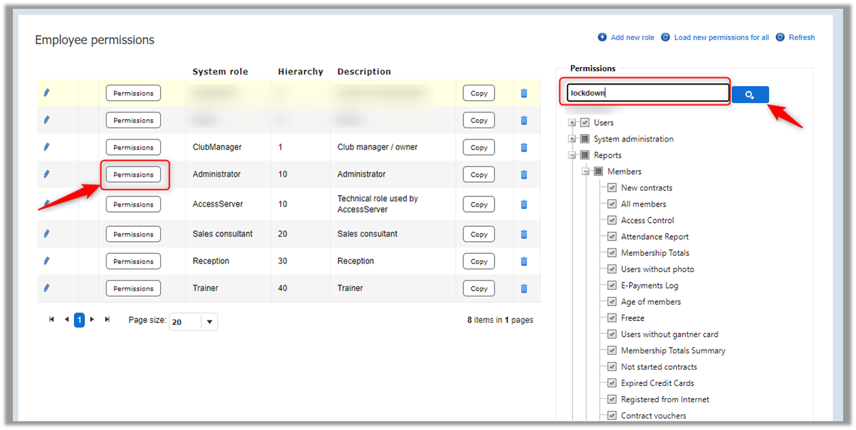
Task: Open the Page size dropdown
Action: (x=210, y=322)
